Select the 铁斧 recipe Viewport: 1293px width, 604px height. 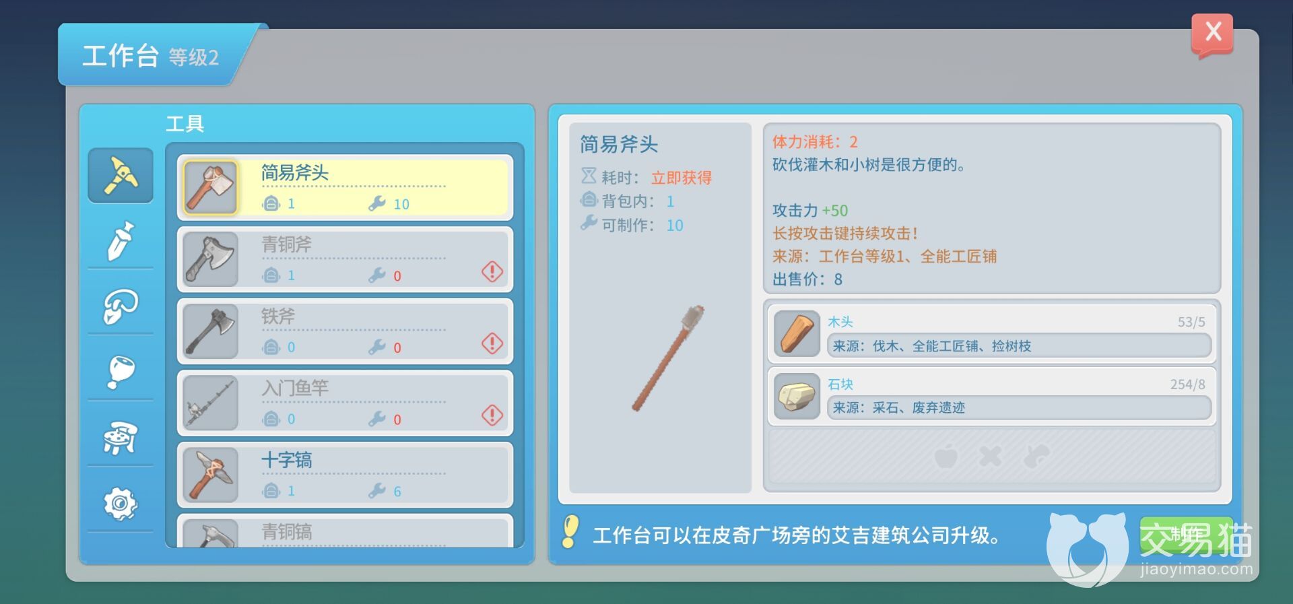point(345,331)
